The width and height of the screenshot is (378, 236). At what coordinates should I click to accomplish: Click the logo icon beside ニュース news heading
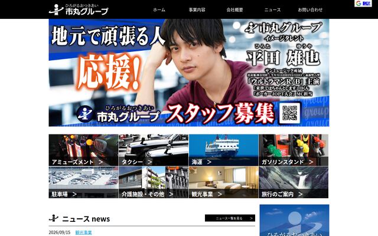tap(54, 218)
